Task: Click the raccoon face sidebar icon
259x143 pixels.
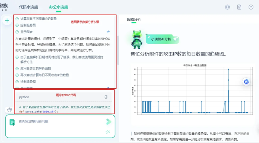Action: [x=10, y=110]
